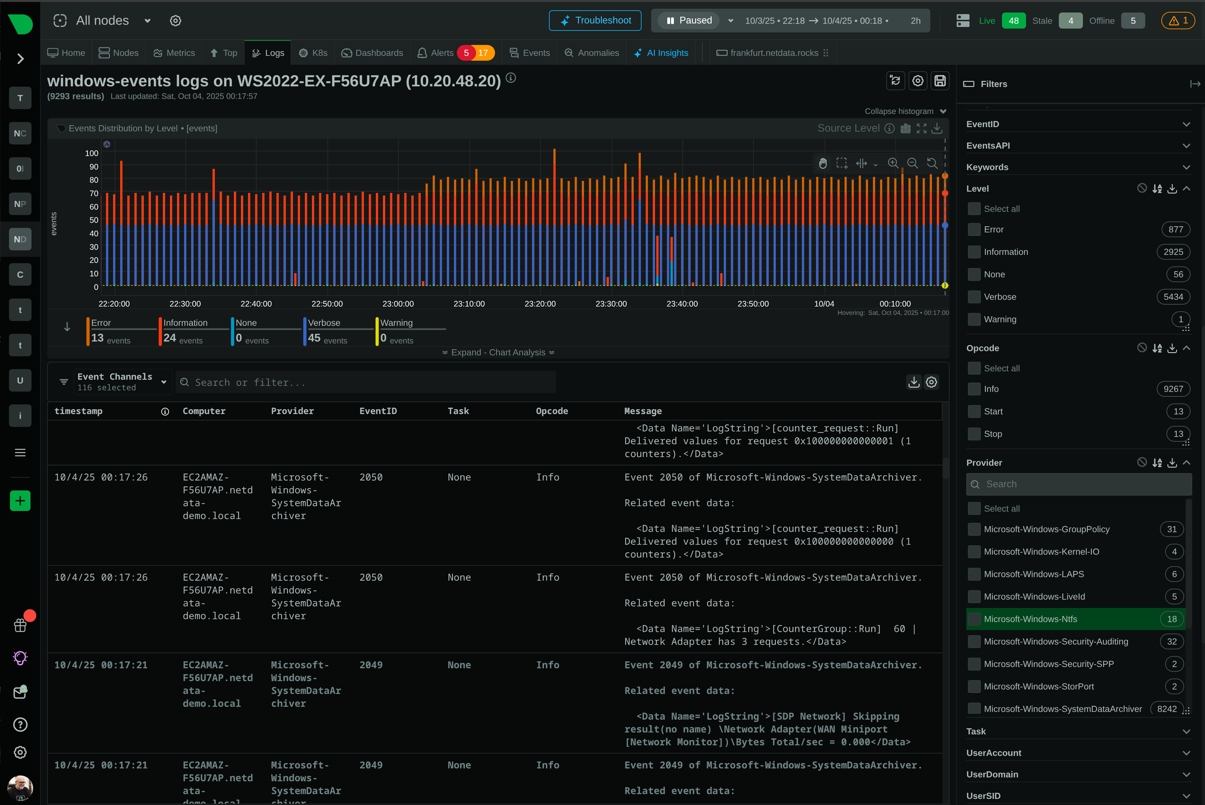Check Select all under Provider filters
Screen dimensions: 1205x805
click(x=974, y=508)
